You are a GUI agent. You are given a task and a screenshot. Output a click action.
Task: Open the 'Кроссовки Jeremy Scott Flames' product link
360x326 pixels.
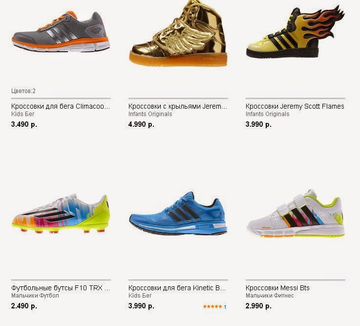[295, 106]
